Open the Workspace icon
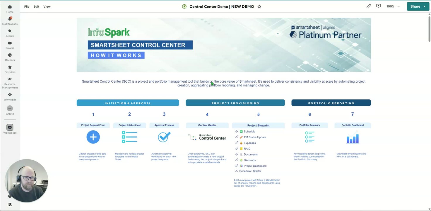This screenshot has width=431, height=211. 10,127
